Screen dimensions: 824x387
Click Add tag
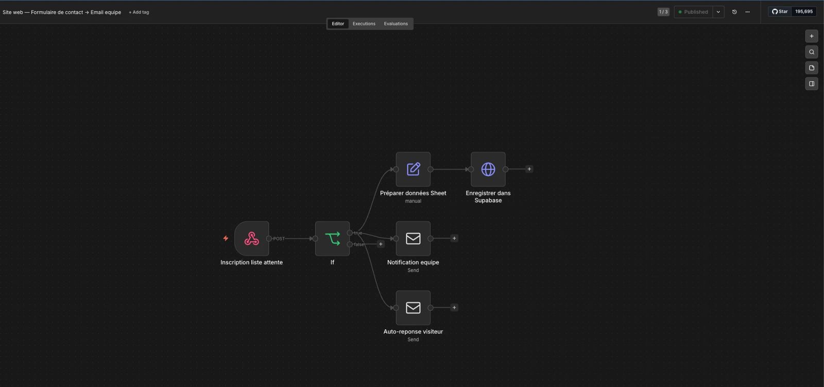pos(139,12)
